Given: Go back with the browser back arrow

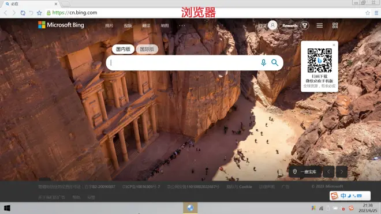Looking at the screenshot, I should pos(6,13).
